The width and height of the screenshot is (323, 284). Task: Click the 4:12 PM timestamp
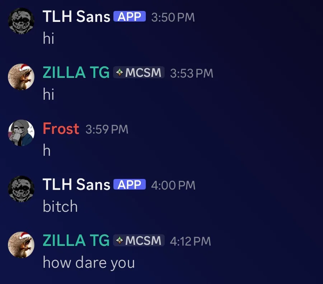(190, 241)
